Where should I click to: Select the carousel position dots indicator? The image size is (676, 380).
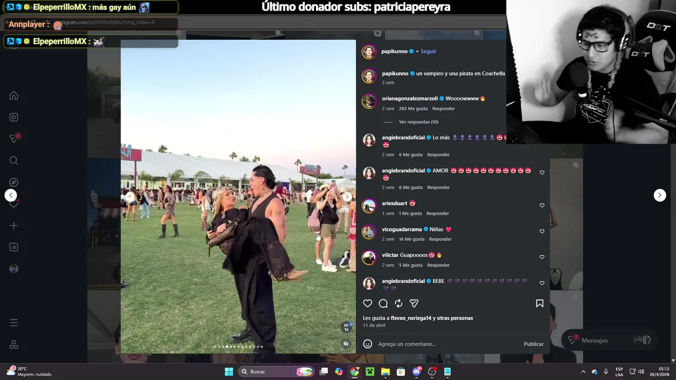pyautogui.click(x=238, y=347)
